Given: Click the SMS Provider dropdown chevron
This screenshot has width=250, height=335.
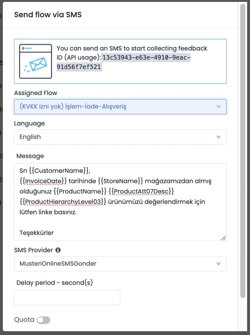Looking at the screenshot, I should tap(218, 264).
